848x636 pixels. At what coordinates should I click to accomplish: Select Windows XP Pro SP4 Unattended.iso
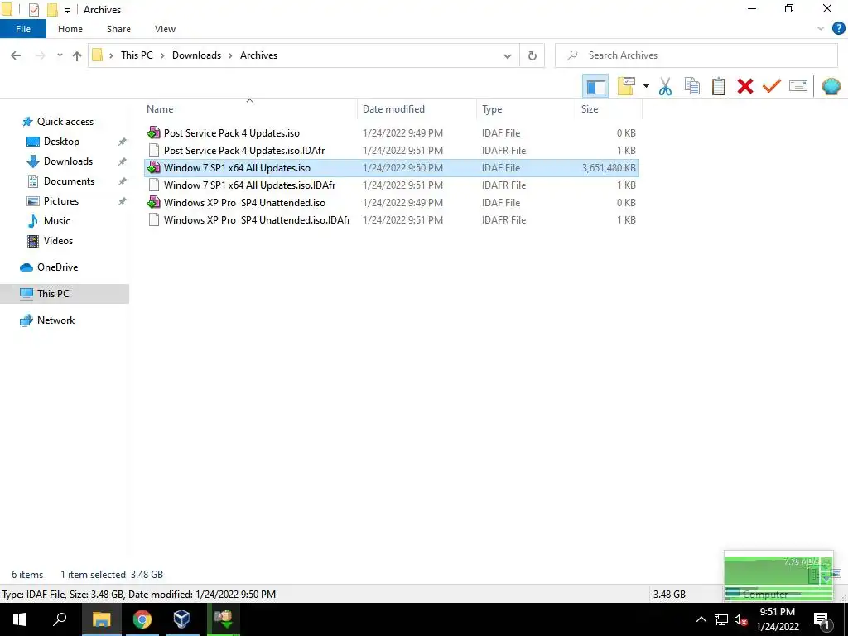pos(392,202)
